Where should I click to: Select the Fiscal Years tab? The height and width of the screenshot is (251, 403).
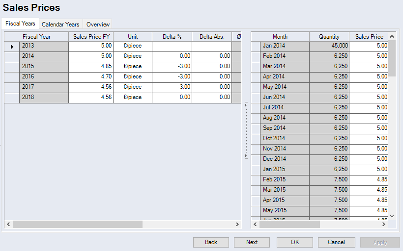pyautogui.click(x=20, y=24)
